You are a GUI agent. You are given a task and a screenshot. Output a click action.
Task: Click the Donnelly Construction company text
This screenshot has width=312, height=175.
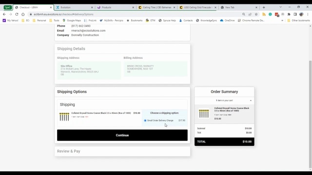[x=85, y=35]
